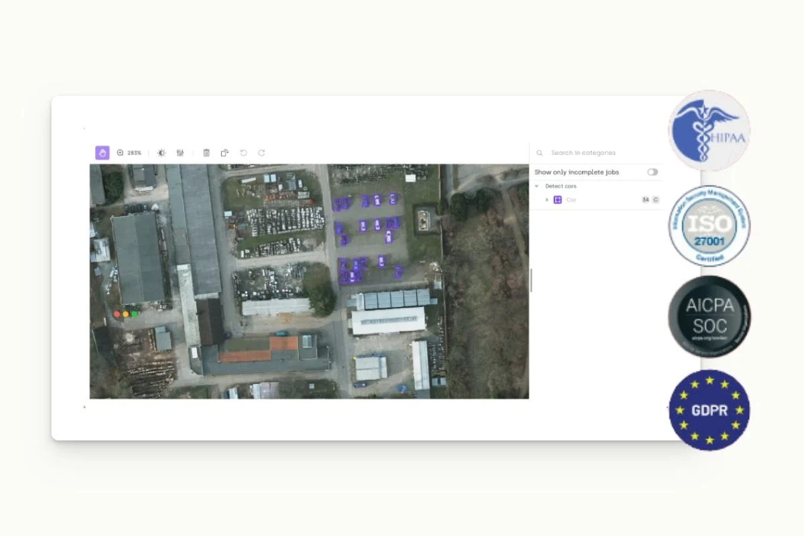The width and height of the screenshot is (804, 536).
Task: Select the Car label text
Action: (571, 200)
